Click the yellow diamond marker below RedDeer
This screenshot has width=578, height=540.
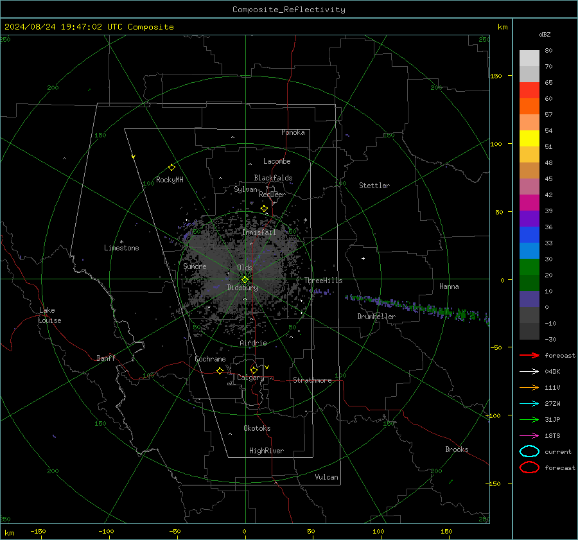click(x=264, y=209)
